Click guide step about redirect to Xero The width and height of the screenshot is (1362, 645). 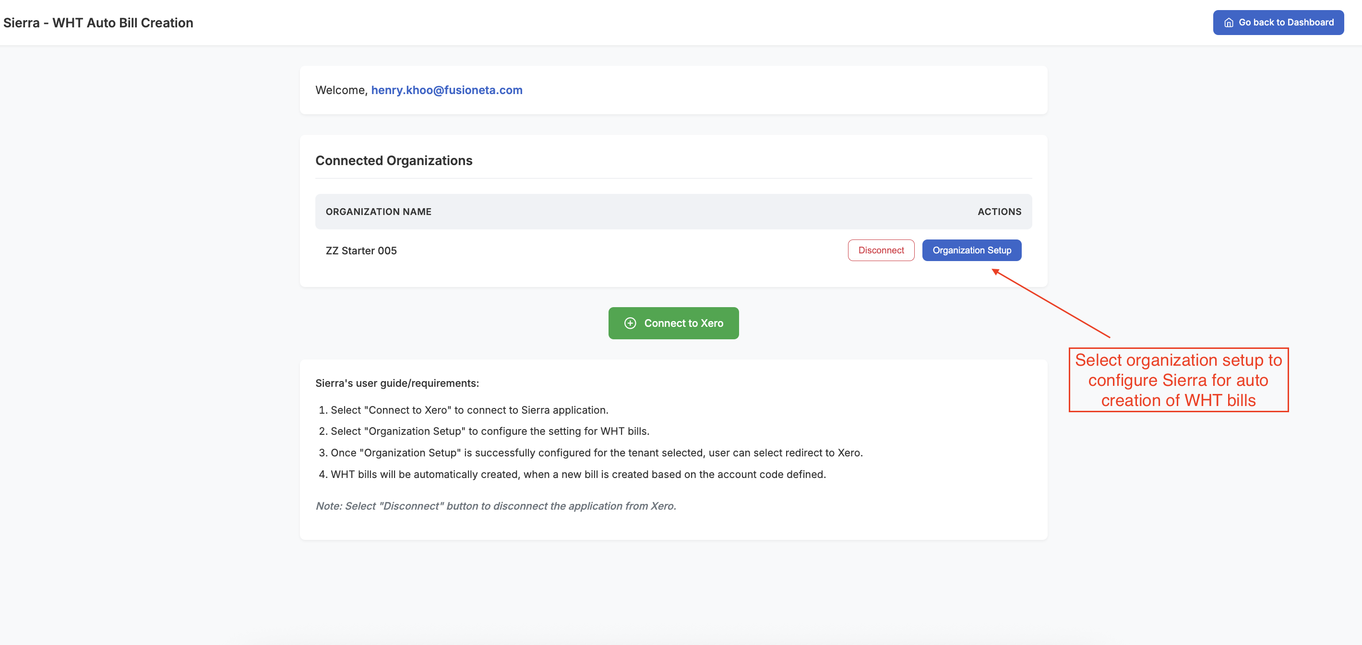pyautogui.click(x=597, y=453)
